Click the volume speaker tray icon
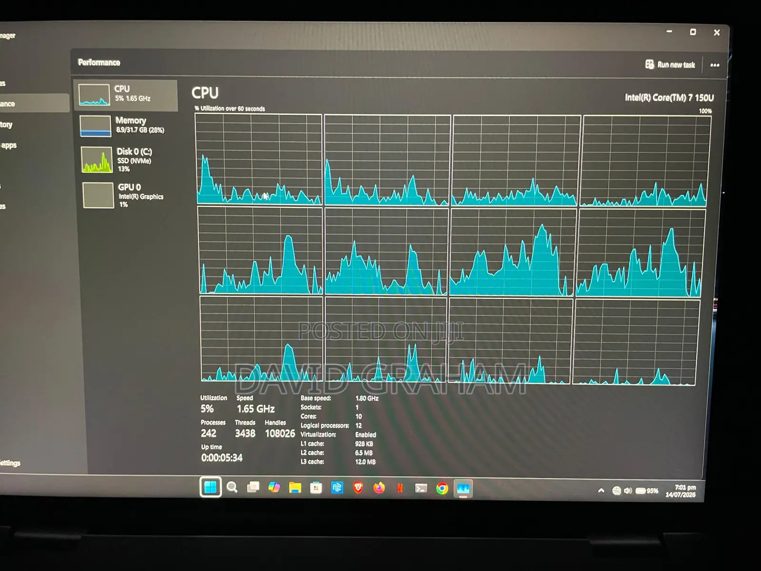 [628, 491]
